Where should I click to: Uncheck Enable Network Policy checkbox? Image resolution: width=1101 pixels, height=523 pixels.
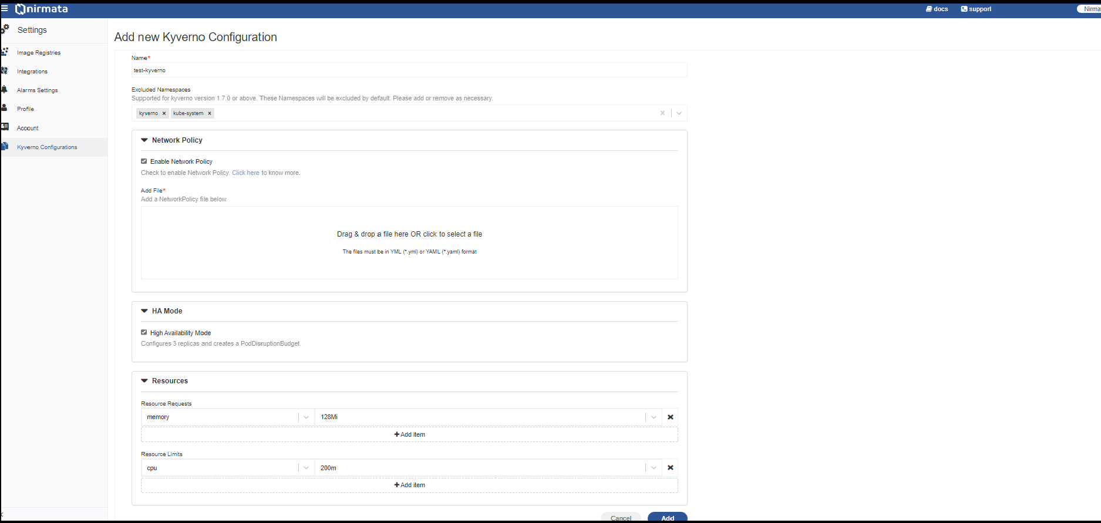[144, 161]
